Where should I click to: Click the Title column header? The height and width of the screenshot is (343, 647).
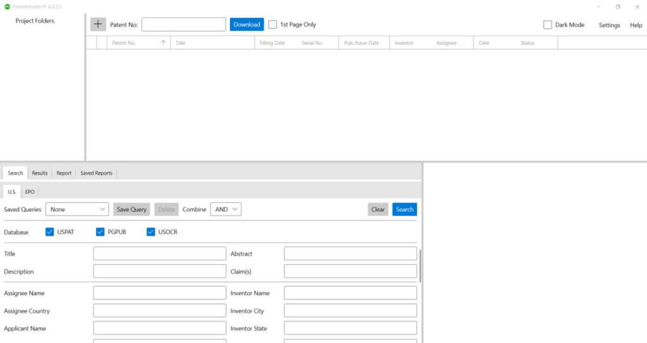180,43
